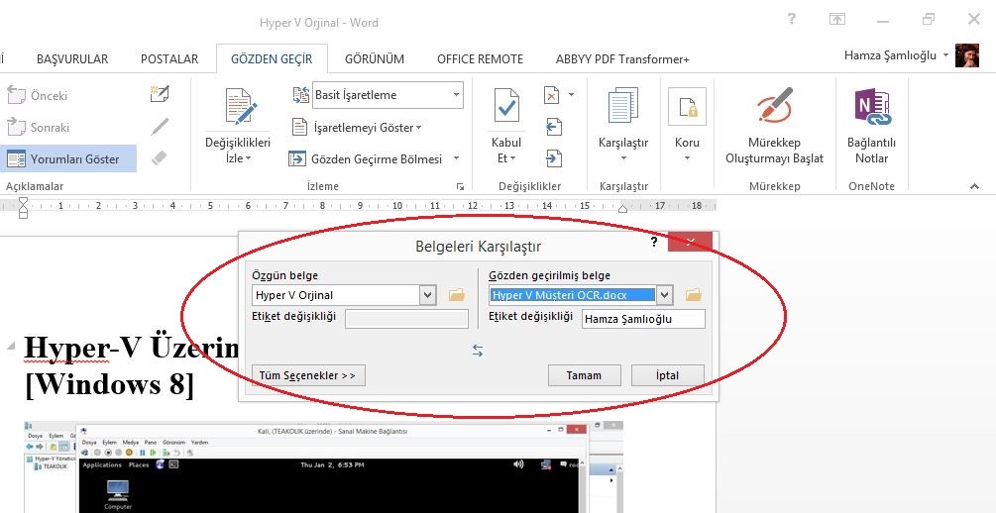The width and height of the screenshot is (996, 513).
Task: Click the dialog help question mark
Action: point(654,242)
